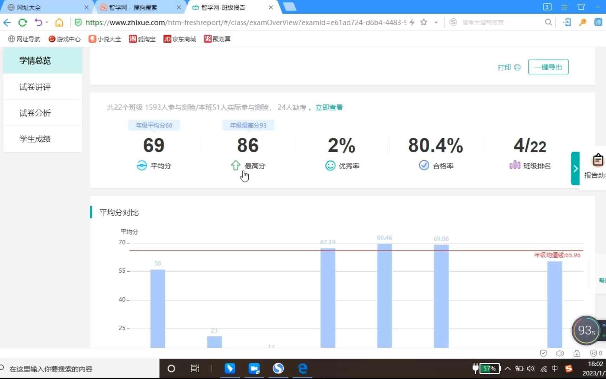The height and width of the screenshot is (379, 606).
Task: Click the 年级平均分66 tag
Action: click(154, 125)
